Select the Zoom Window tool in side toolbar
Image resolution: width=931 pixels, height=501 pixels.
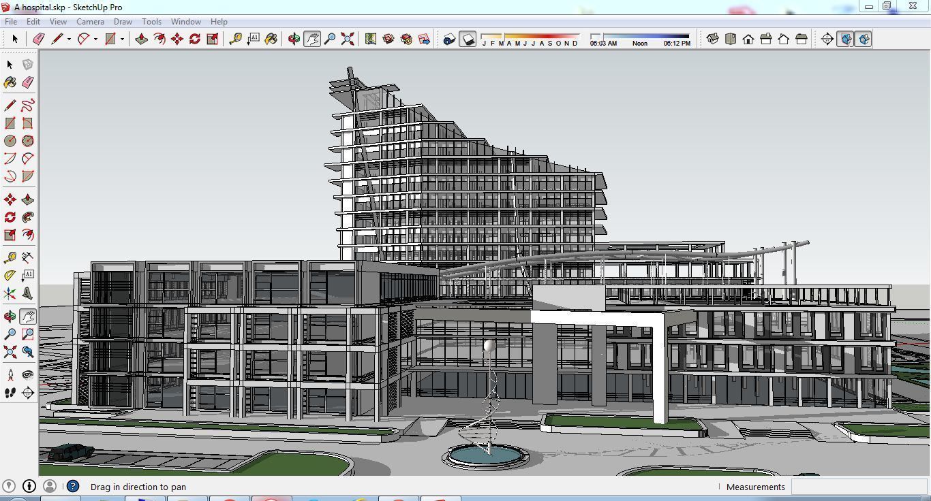click(x=28, y=334)
